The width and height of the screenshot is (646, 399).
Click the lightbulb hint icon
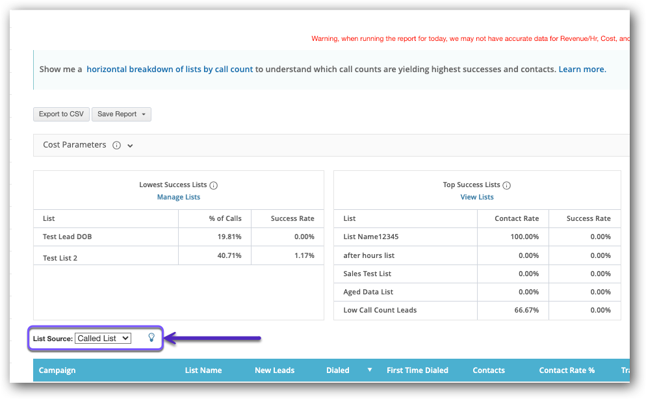point(151,337)
